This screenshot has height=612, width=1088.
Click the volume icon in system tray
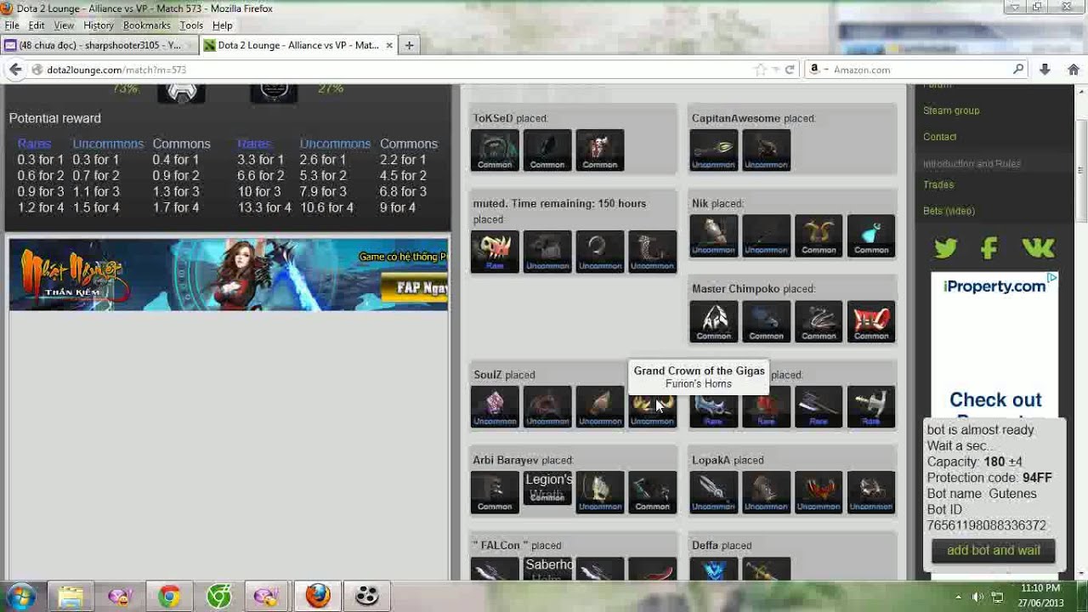[977, 597]
